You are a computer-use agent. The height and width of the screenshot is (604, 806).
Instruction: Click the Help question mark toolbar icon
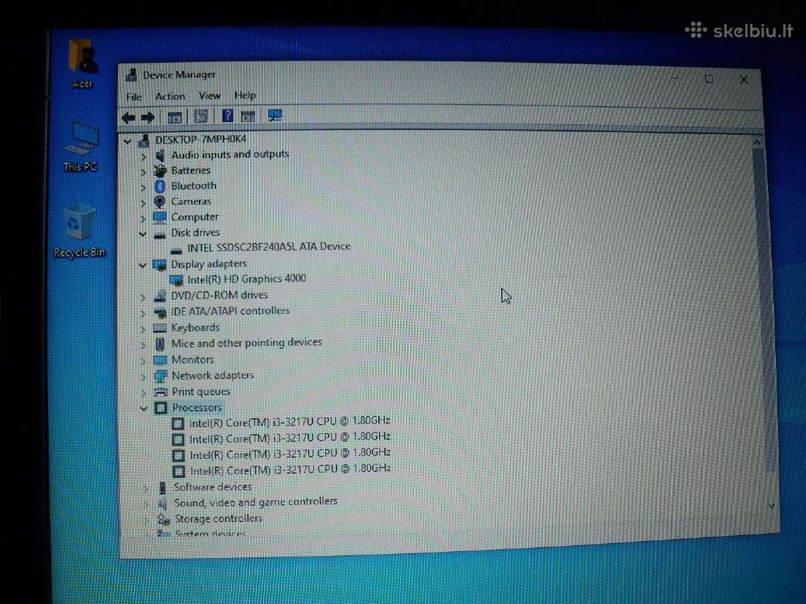(x=228, y=116)
